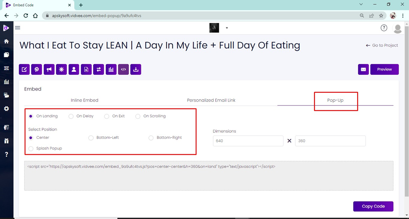Select the Embed Code browser tab
This screenshot has height=219, width=409.
tap(38, 5)
